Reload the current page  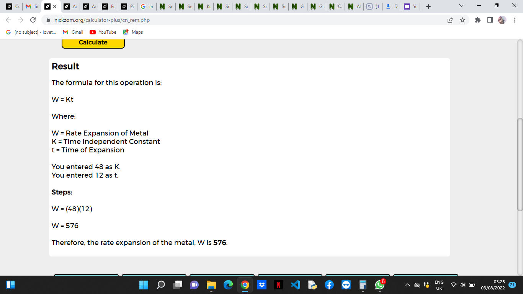[33, 20]
